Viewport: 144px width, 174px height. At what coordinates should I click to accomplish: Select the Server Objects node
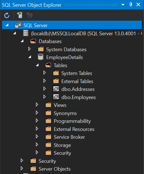click(55, 169)
